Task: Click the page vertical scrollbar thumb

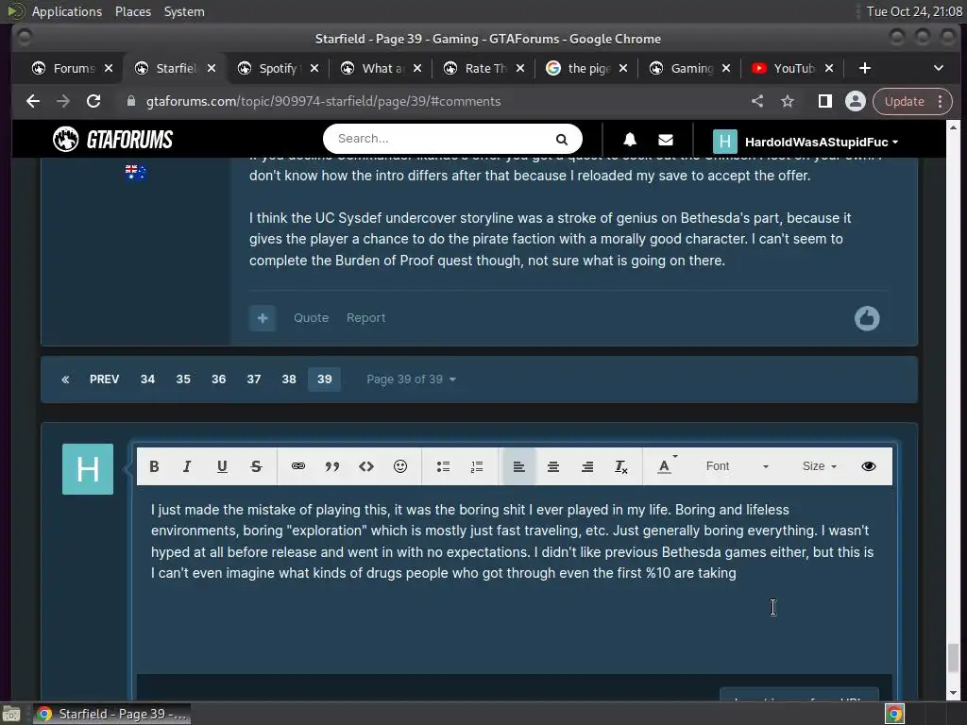Action: pyautogui.click(x=953, y=658)
